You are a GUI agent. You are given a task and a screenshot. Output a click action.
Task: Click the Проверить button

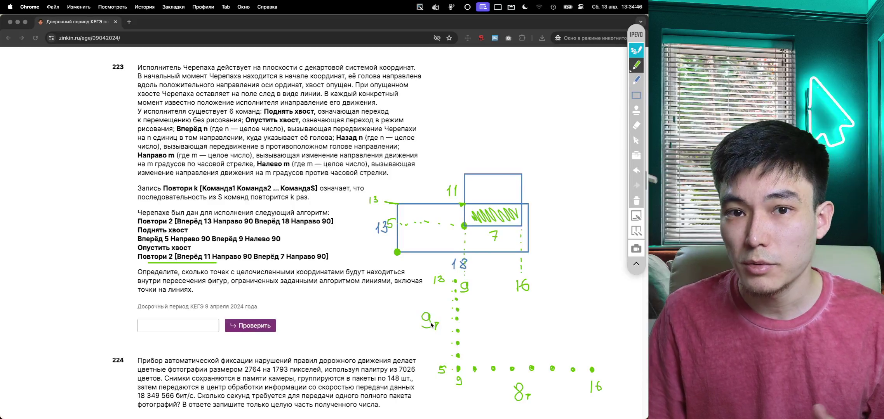251,326
